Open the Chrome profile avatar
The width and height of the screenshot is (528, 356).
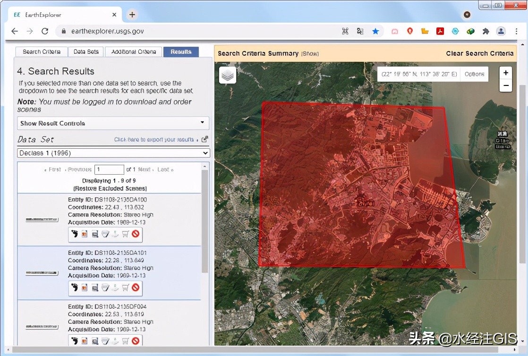501,31
